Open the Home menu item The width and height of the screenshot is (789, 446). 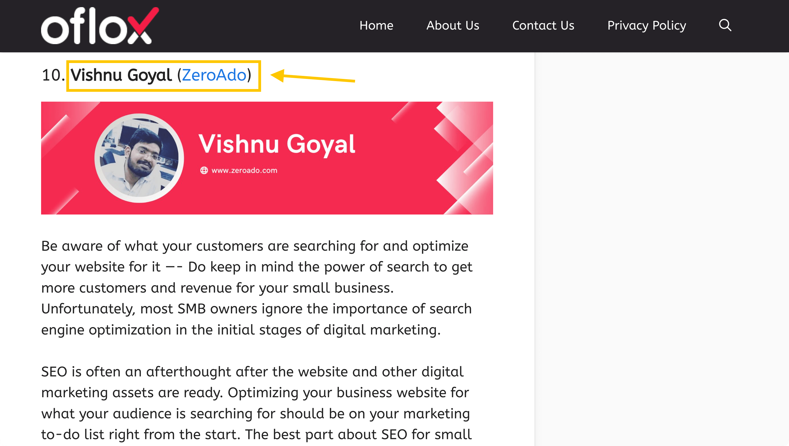pos(377,25)
